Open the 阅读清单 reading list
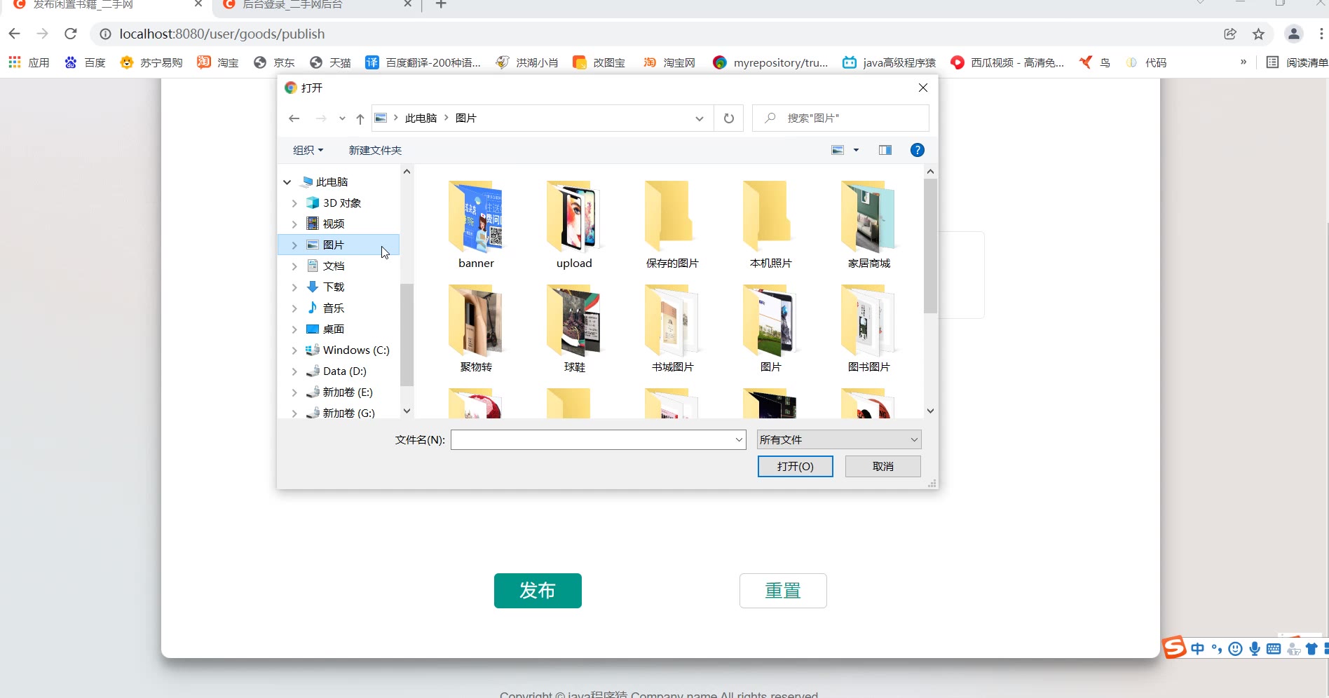This screenshot has height=698, width=1329. (x=1297, y=62)
